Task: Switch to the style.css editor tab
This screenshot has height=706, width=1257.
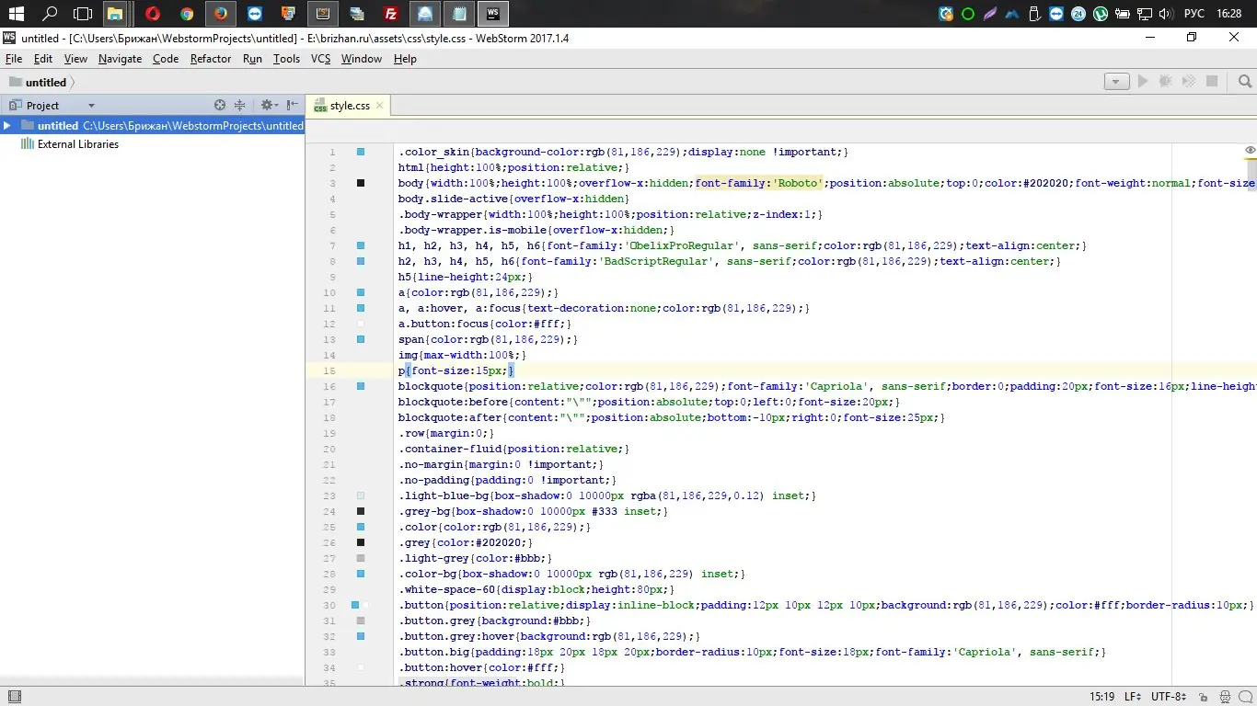Action: click(349, 106)
